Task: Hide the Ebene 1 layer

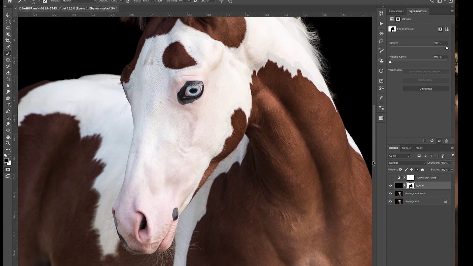Action: click(390, 185)
